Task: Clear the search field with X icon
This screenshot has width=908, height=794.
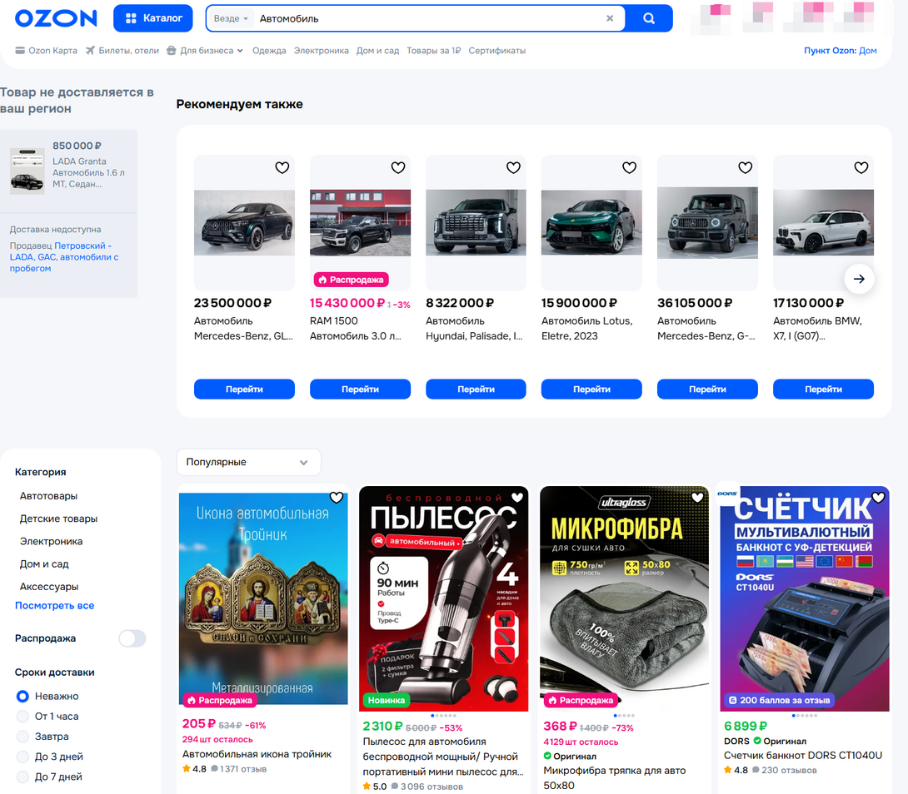Action: (x=610, y=18)
